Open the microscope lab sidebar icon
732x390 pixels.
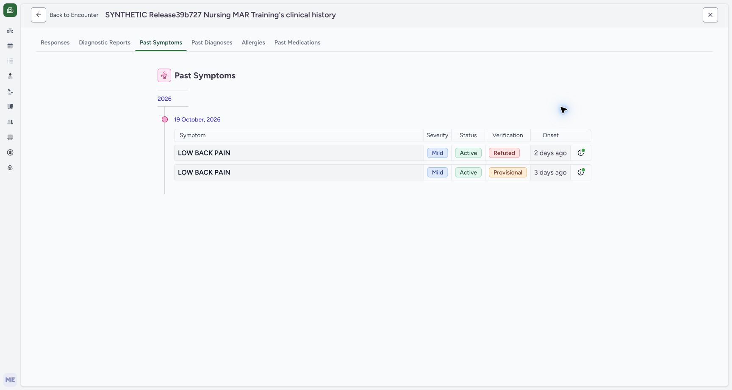10,91
